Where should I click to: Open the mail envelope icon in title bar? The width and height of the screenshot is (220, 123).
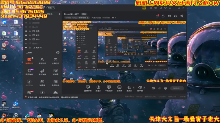pos(151,8)
